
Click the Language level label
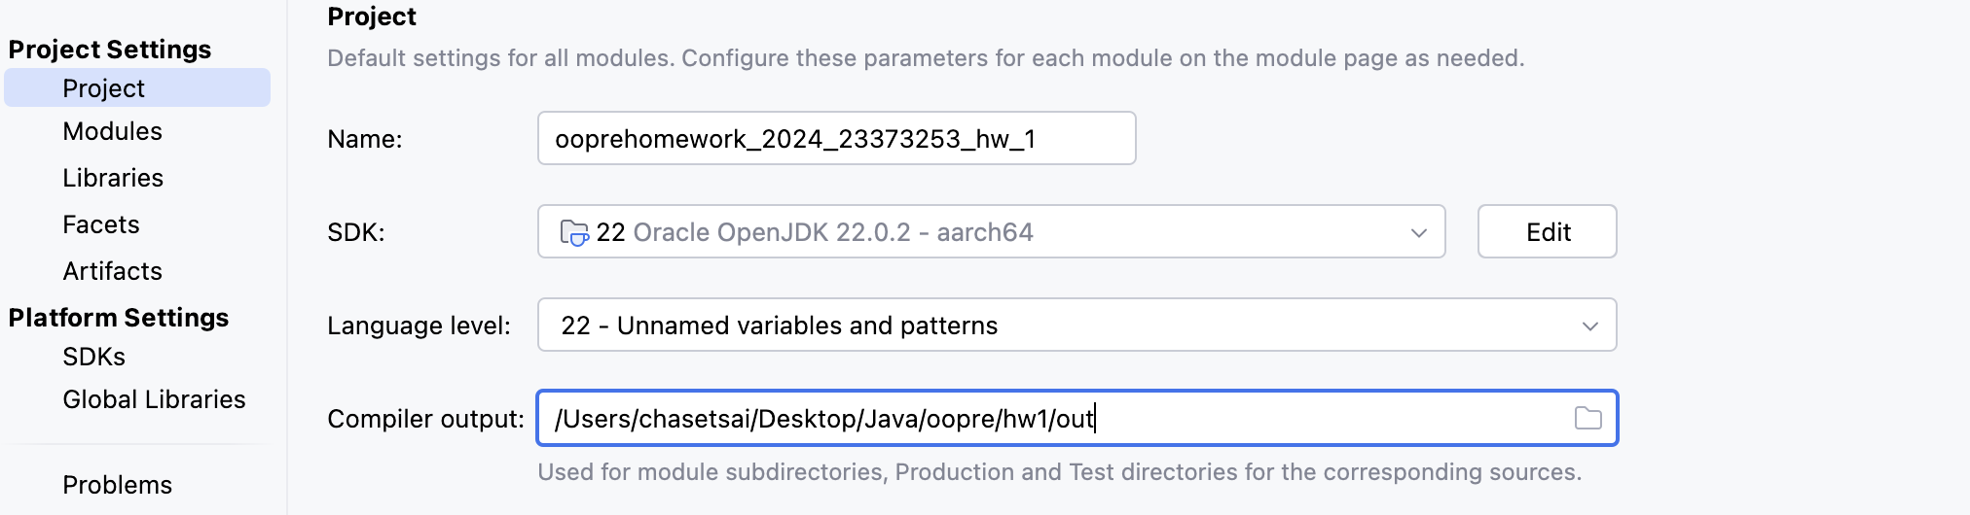419,326
